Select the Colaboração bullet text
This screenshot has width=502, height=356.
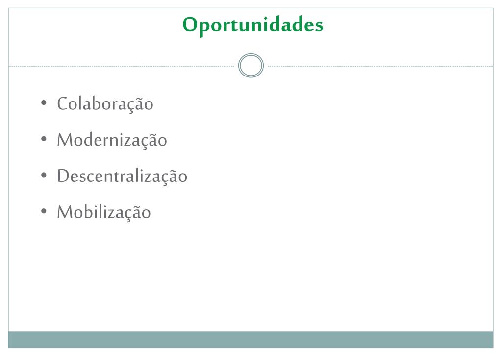pos(105,104)
